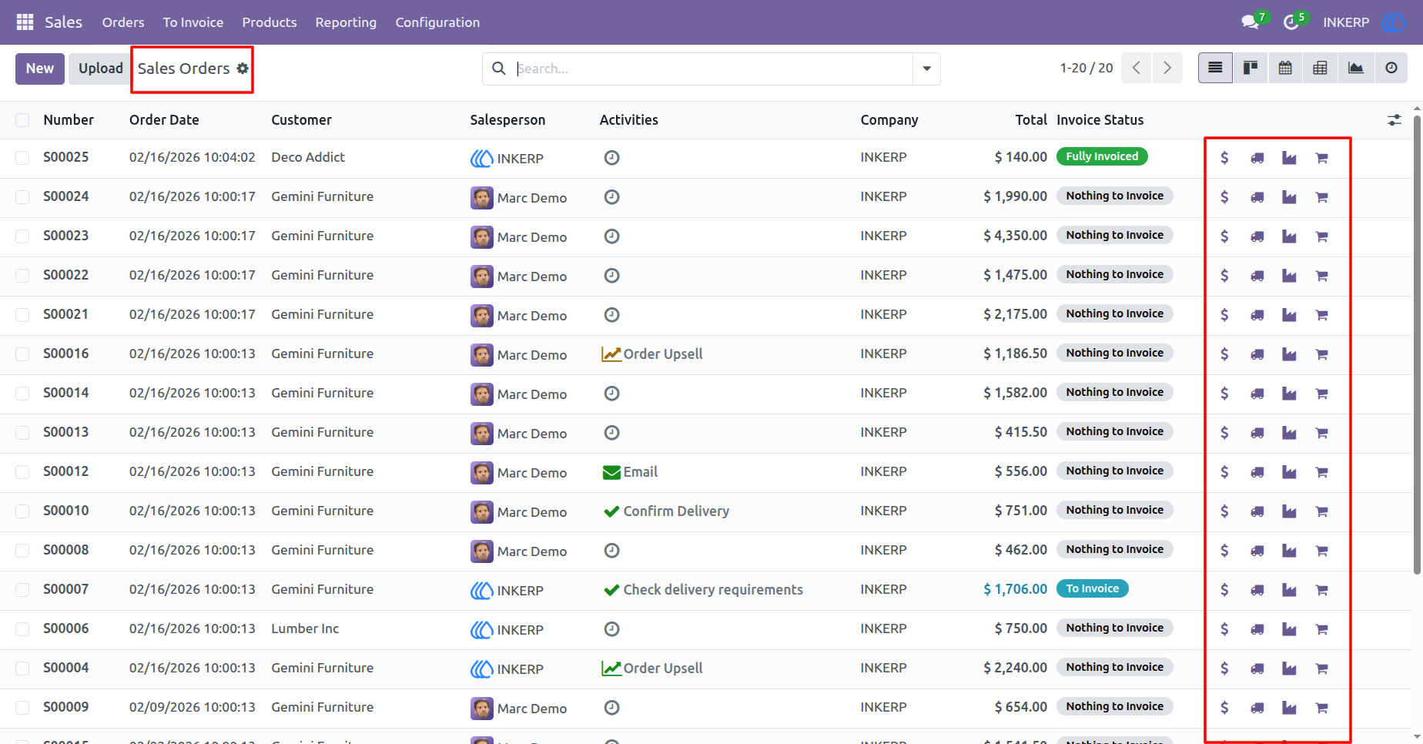1423x744 pixels.
Task: Tick the checkbox for order S00016
Action: pos(22,354)
